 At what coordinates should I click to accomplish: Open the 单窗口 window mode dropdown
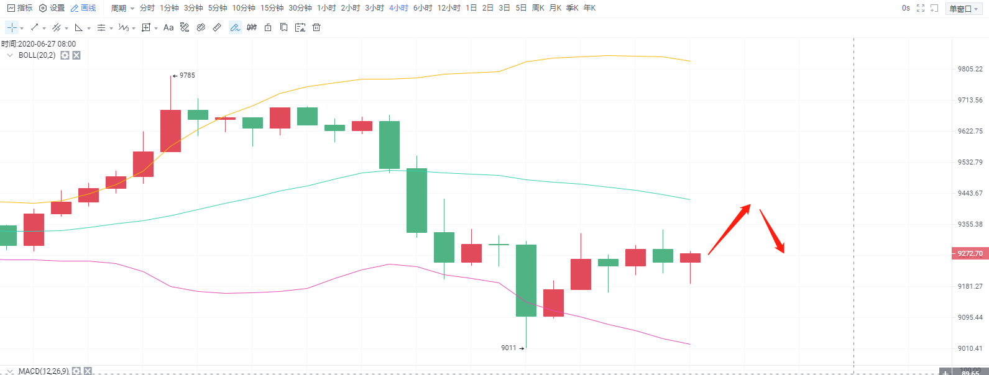[964, 8]
